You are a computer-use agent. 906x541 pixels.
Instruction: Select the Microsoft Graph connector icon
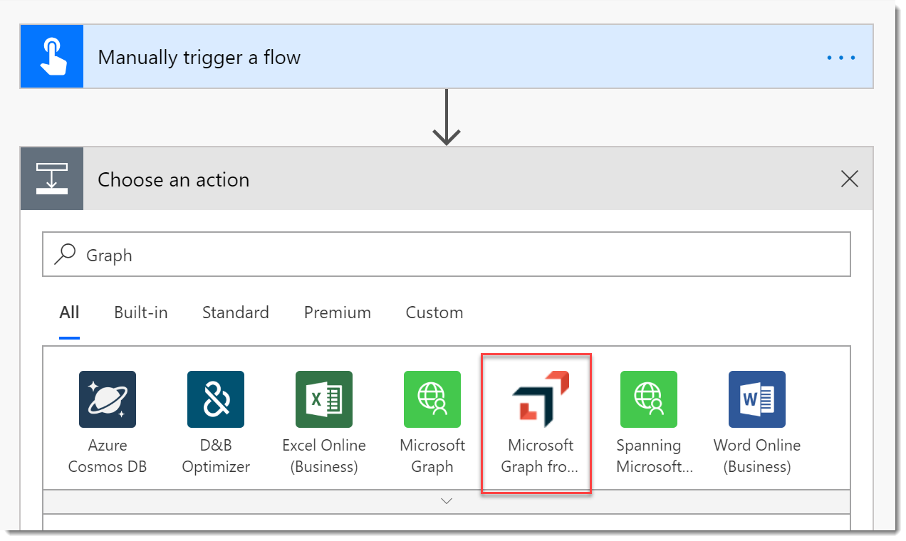coord(432,399)
